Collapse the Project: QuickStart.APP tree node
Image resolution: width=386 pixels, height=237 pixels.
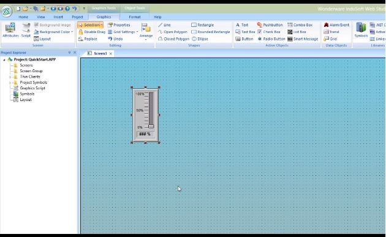pos(4,60)
